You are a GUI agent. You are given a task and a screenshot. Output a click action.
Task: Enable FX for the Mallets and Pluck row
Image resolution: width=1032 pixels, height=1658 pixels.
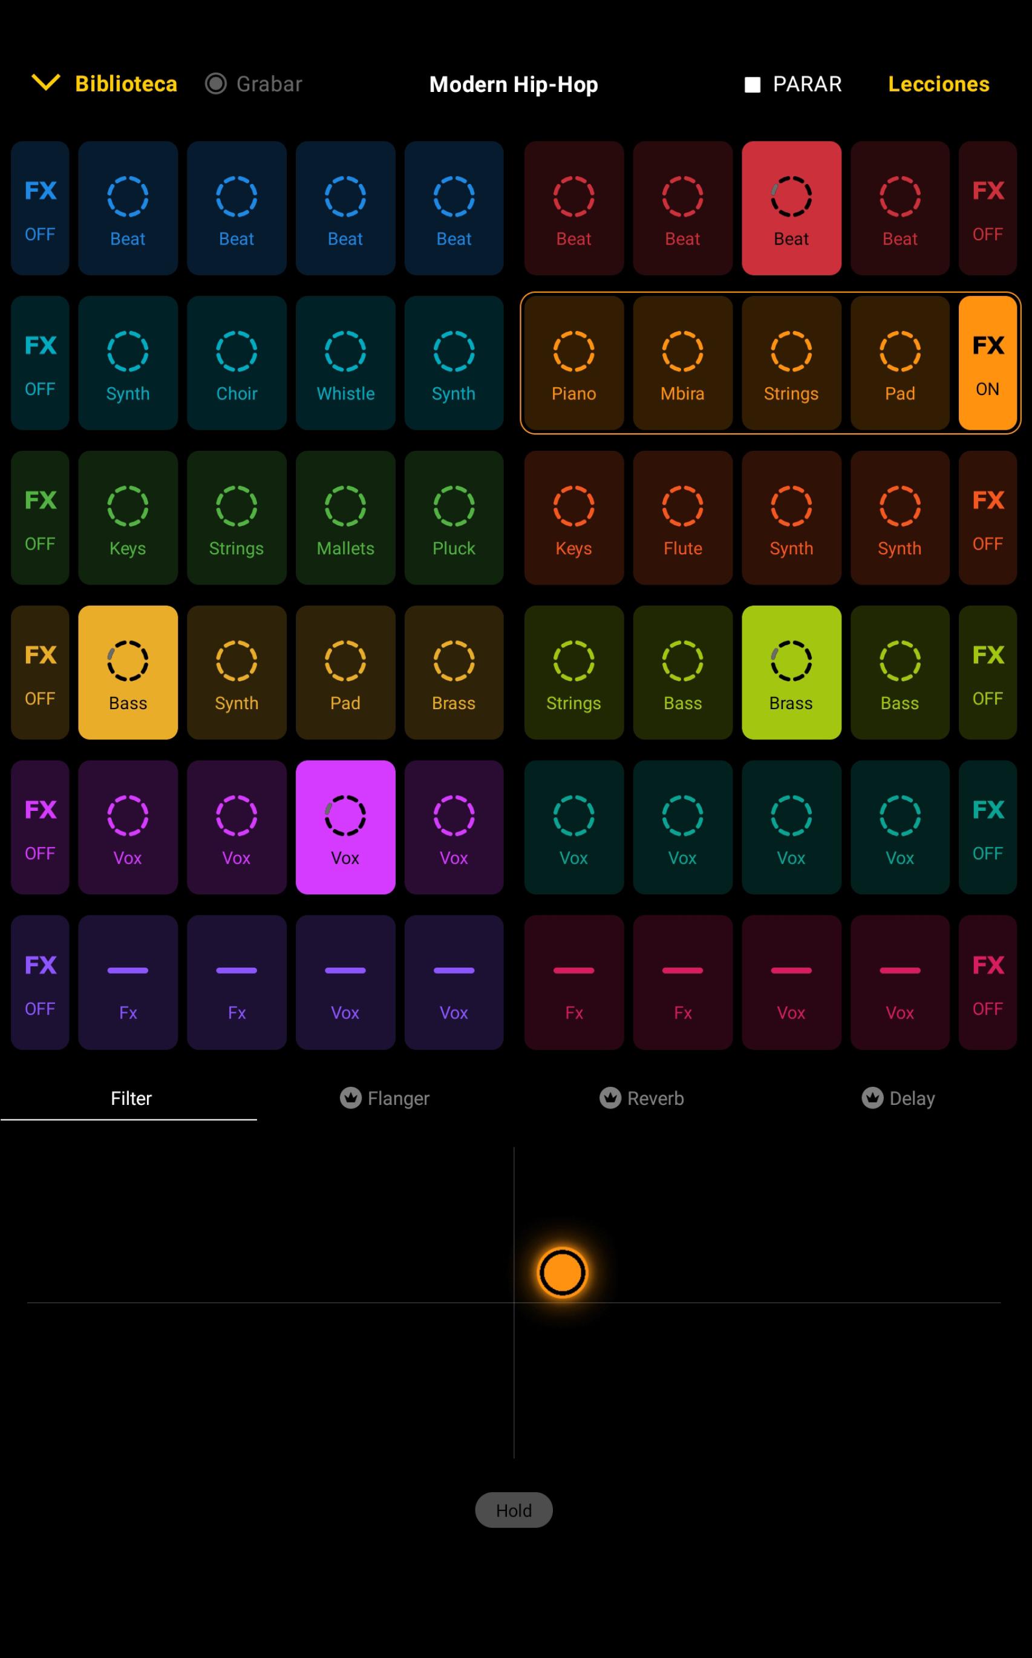39,517
